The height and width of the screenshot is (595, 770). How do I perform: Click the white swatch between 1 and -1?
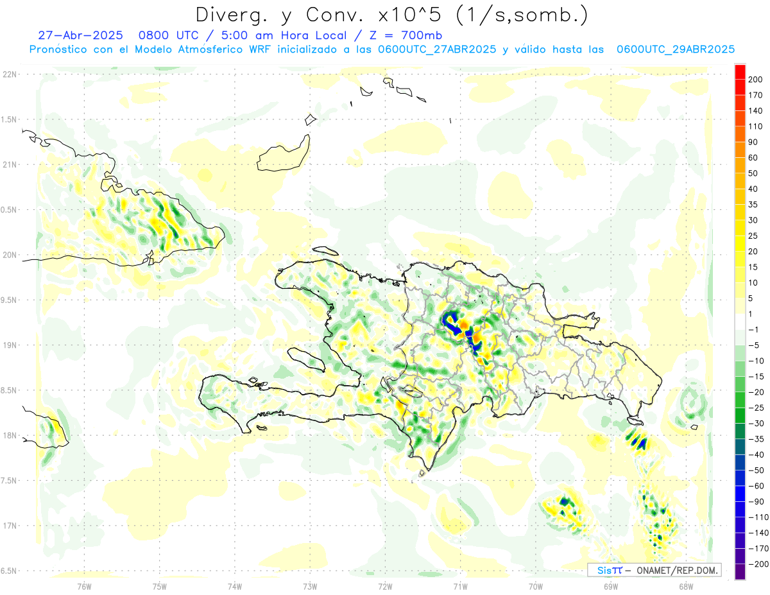[x=740, y=322]
